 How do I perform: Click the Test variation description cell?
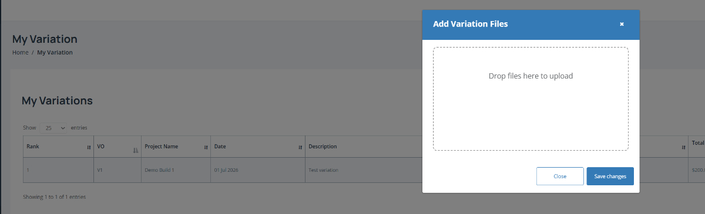click(x=323, y=170)
